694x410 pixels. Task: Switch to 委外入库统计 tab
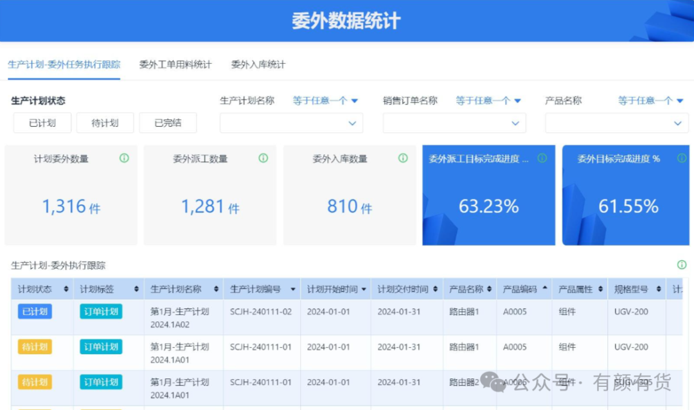[x=258, y=64]
